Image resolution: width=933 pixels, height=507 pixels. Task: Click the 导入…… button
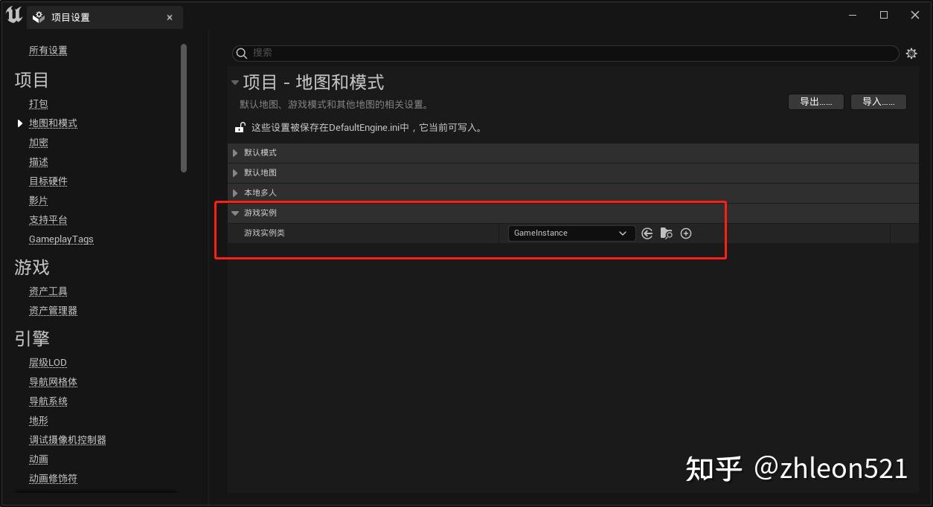tap(878, 101)
